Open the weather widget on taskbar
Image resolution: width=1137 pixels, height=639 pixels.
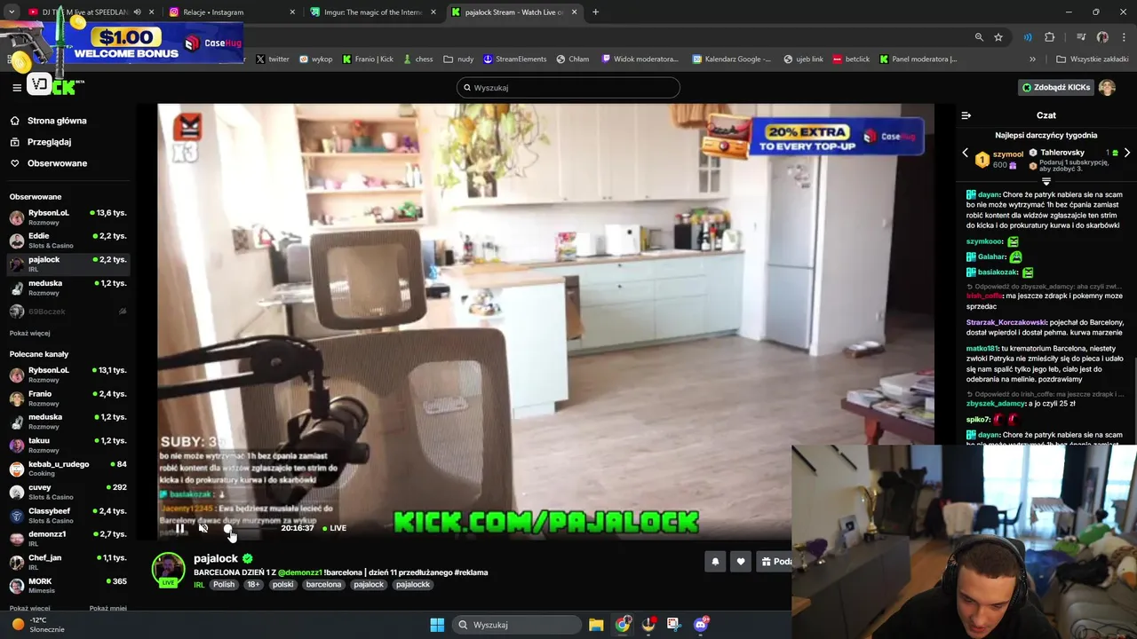coord(37,625)
